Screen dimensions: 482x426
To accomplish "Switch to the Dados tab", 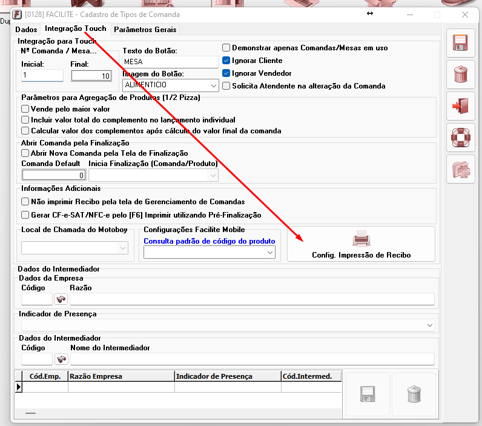I will click(x=26, y=30).
